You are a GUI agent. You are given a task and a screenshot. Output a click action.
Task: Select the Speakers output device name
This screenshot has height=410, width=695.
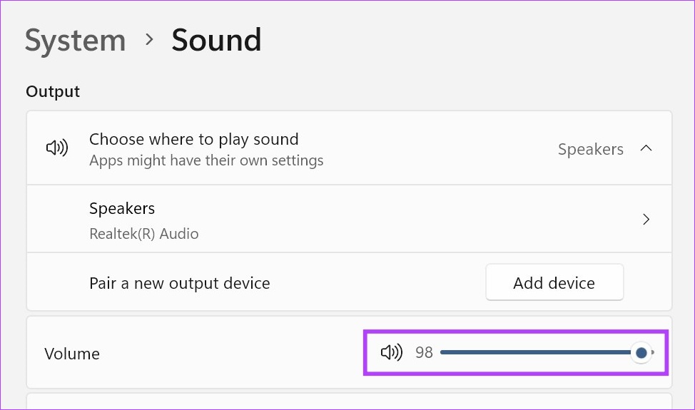pos(122,208)
